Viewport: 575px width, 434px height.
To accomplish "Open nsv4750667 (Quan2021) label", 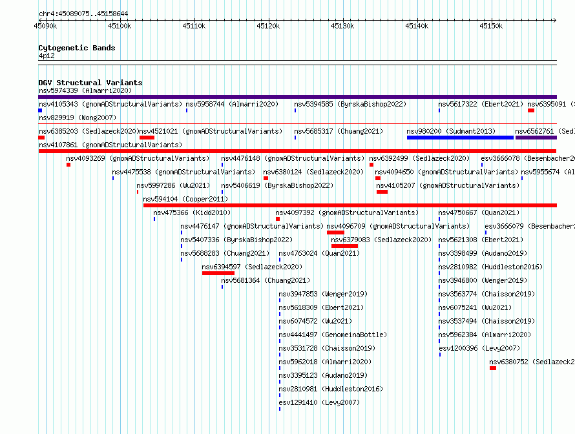I will [x=479, y=212].
